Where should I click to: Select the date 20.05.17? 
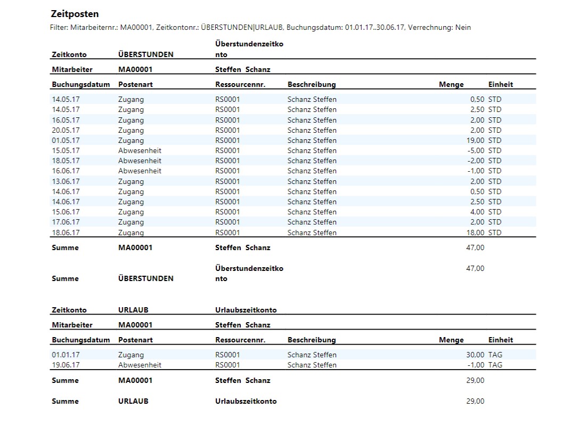[x=66, y=130]
